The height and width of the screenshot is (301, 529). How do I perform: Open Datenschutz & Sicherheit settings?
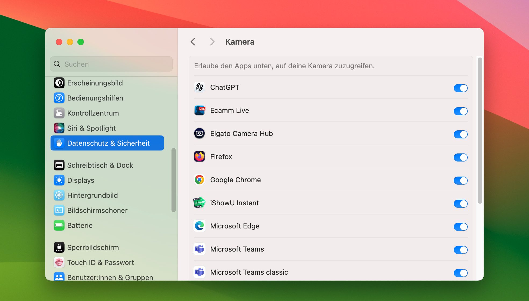(107, 143)
